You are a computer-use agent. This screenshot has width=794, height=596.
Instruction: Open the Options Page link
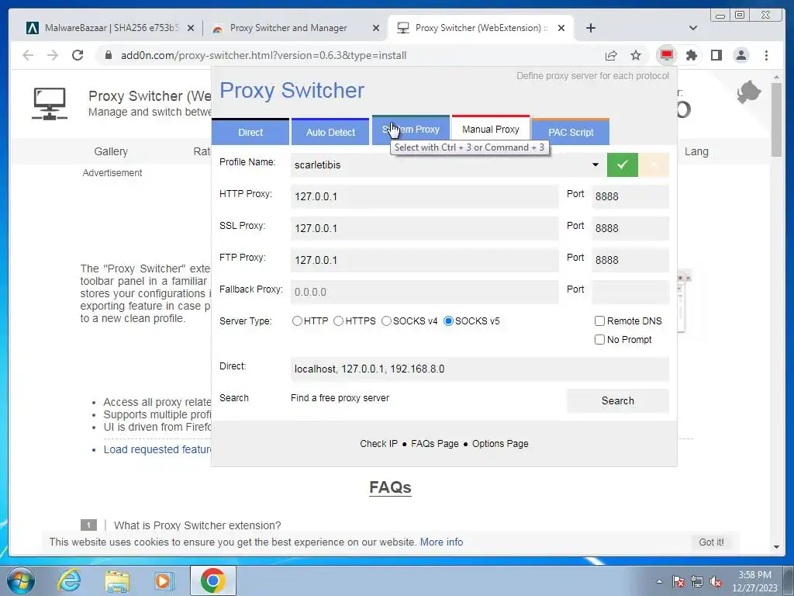tap(500, 443)
